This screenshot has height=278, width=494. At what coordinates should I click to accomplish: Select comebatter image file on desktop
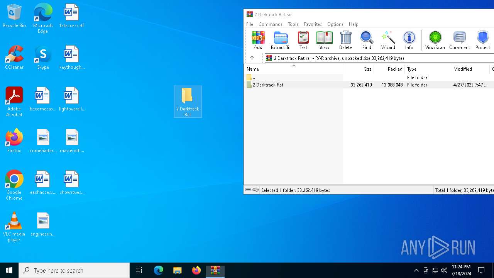pyautogui.click(x=43, y=141)
